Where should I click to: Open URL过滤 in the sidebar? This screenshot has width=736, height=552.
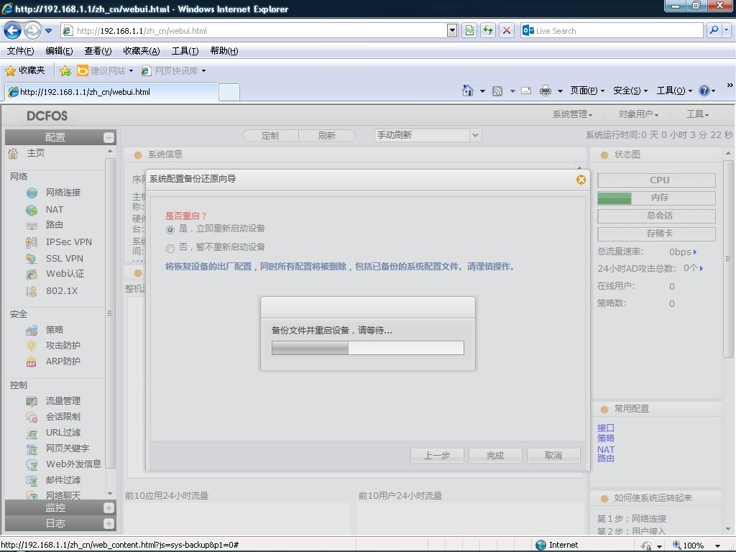tap(63, 432)
